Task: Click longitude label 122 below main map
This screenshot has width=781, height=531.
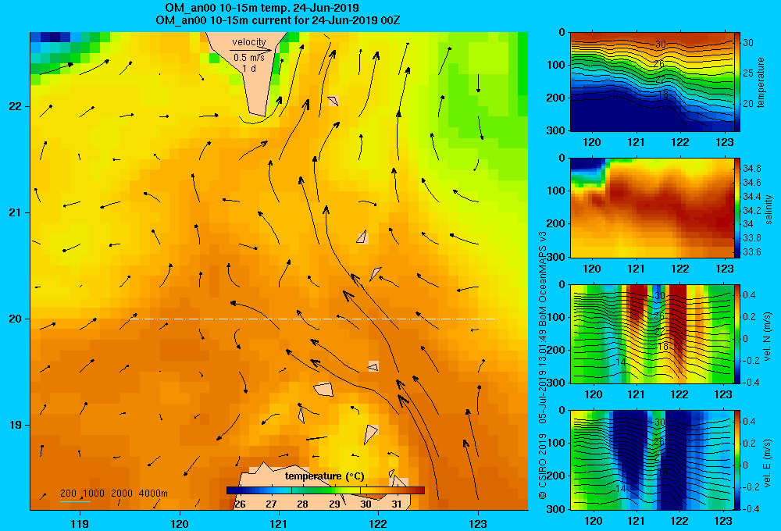Action: click(x=379, y=523)
